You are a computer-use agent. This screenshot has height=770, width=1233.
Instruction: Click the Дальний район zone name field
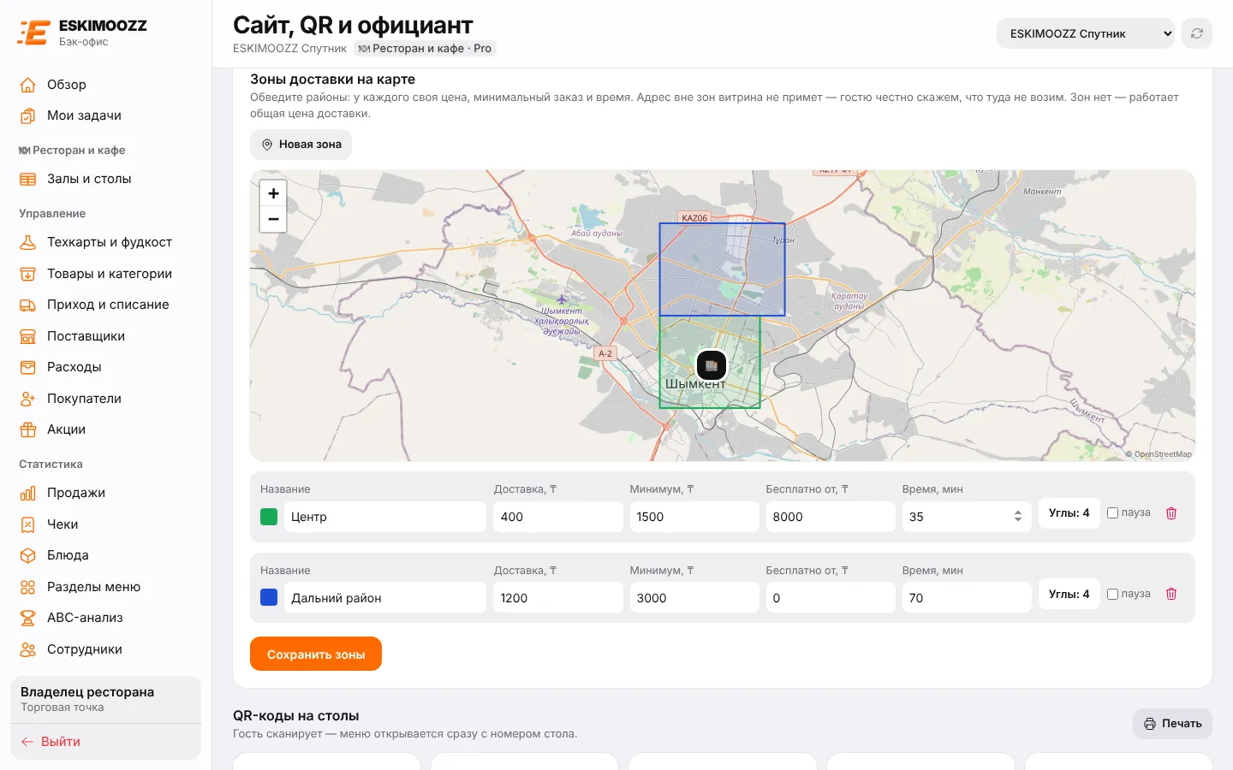(385, 598)
